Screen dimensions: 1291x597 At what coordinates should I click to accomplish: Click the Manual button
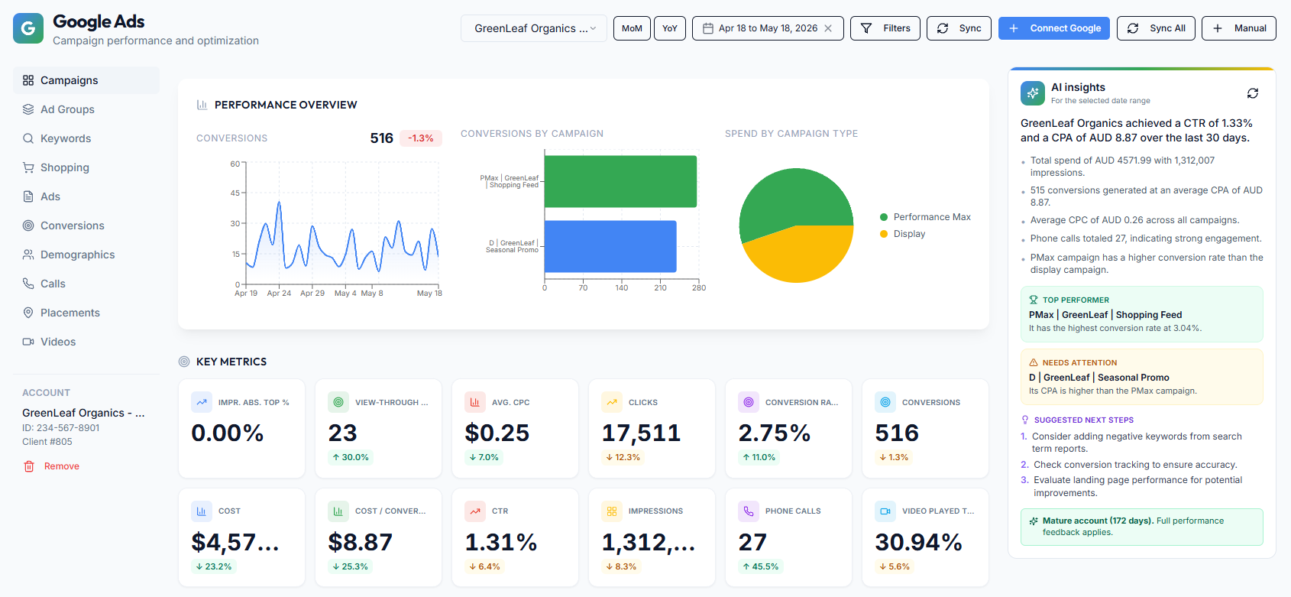click(1239, 28)
